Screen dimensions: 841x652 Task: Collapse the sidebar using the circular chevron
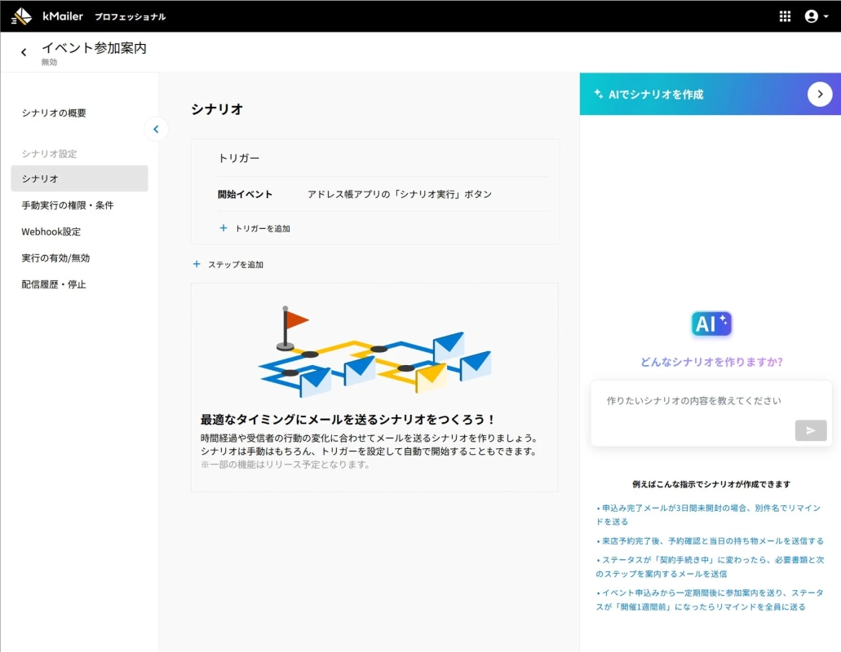click(156, 129)
